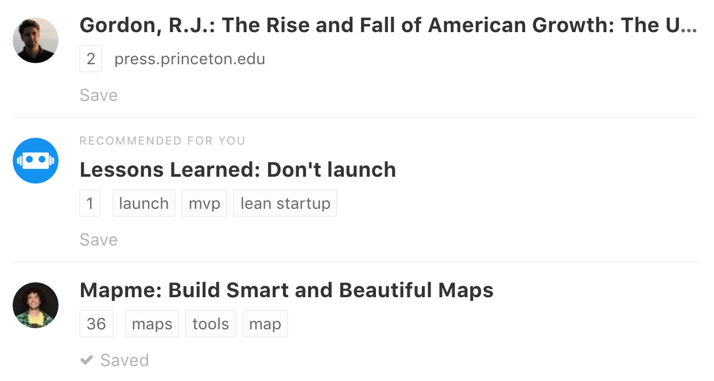This screenshot has width=714, height=381.
Task: Save the Gordon book post
Action: click(99, 95)
